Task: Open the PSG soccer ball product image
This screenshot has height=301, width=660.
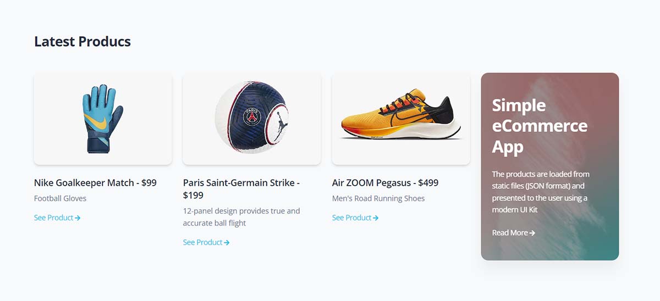Action: 252,119
